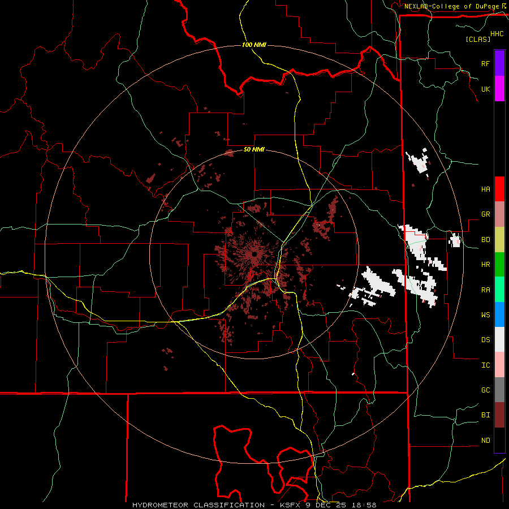Click the [CLAS] units label

[478, 39]
